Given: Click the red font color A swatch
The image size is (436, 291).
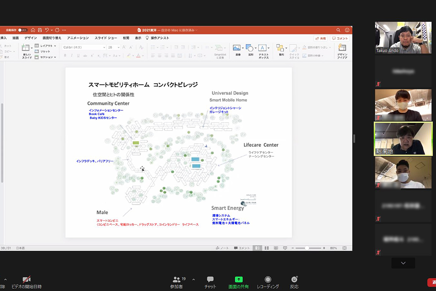Looking at the screenshot, I should pos(138,55).
